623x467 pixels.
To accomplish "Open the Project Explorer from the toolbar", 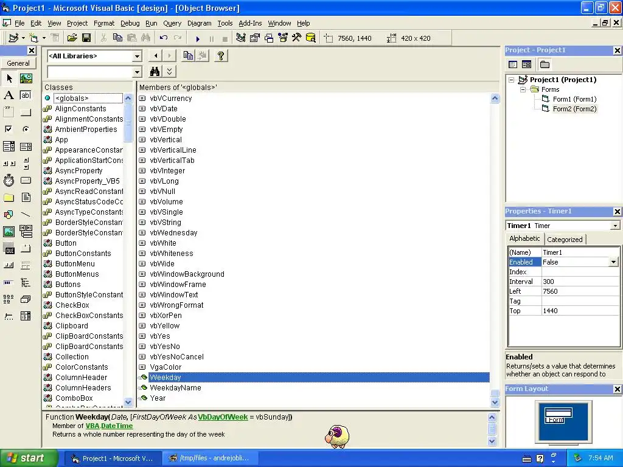I will 241,38.
